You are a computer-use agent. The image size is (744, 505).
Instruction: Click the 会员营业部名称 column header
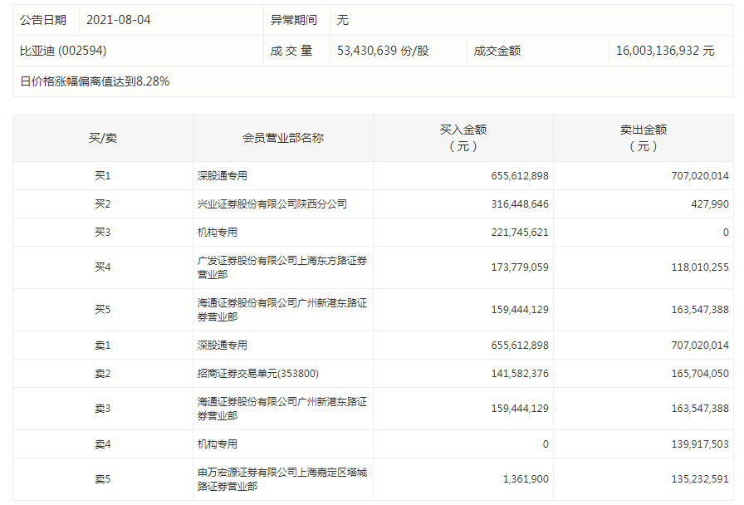pyautogui.click(x=283, y=138)
